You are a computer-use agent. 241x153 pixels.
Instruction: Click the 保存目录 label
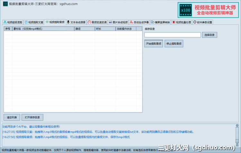149,29
